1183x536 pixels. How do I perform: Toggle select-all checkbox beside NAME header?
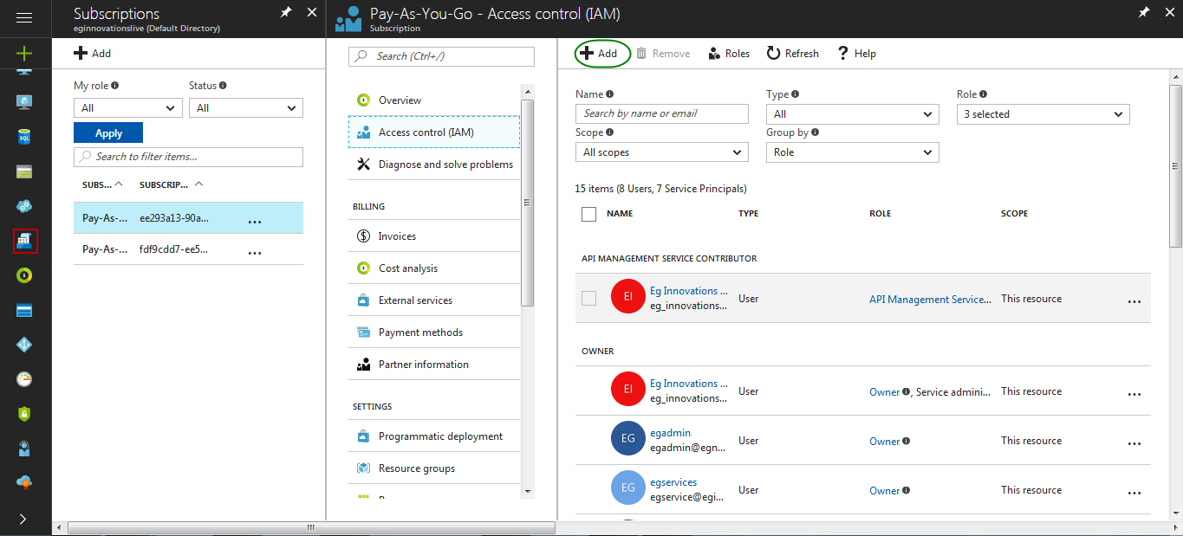589,214
